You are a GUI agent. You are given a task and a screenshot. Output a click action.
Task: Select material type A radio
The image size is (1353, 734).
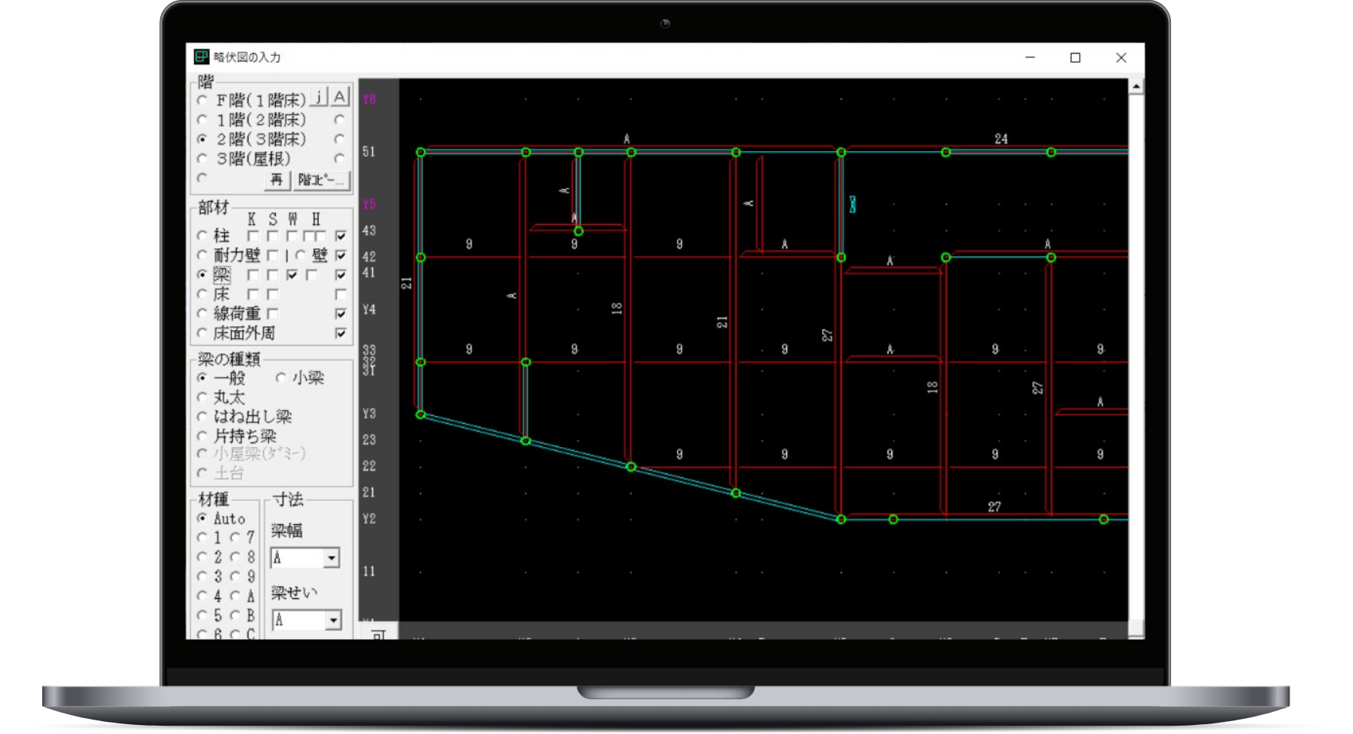coord(235,597)
